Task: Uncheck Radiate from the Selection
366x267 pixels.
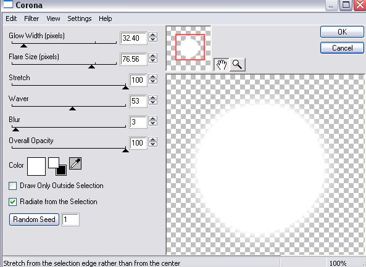Action: [12, 202]
